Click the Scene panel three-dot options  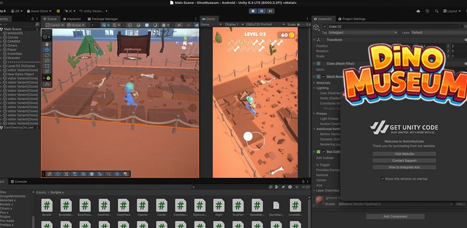(x=196, y=19)
